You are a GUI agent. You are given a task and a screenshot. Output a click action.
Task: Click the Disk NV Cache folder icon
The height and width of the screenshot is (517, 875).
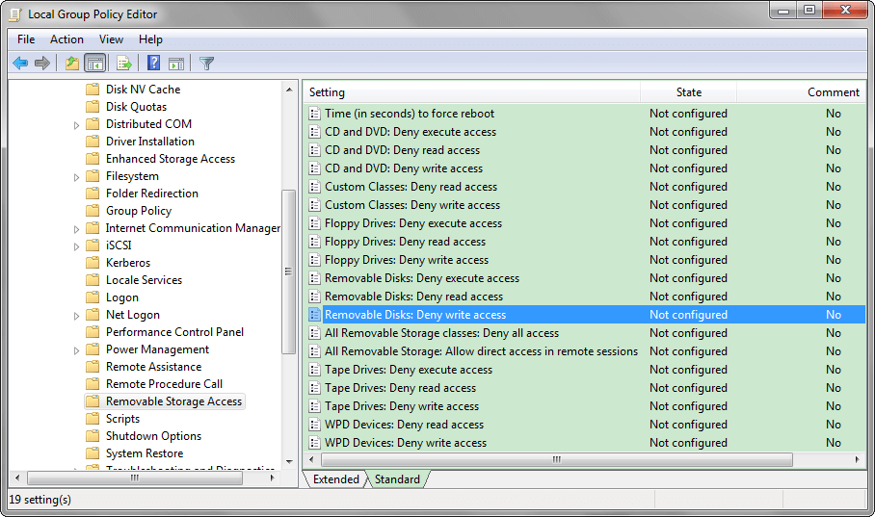[93, 90]
